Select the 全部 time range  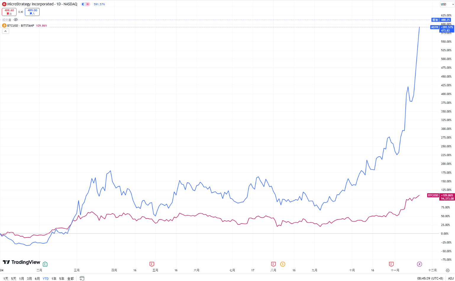tap(70, 279)
